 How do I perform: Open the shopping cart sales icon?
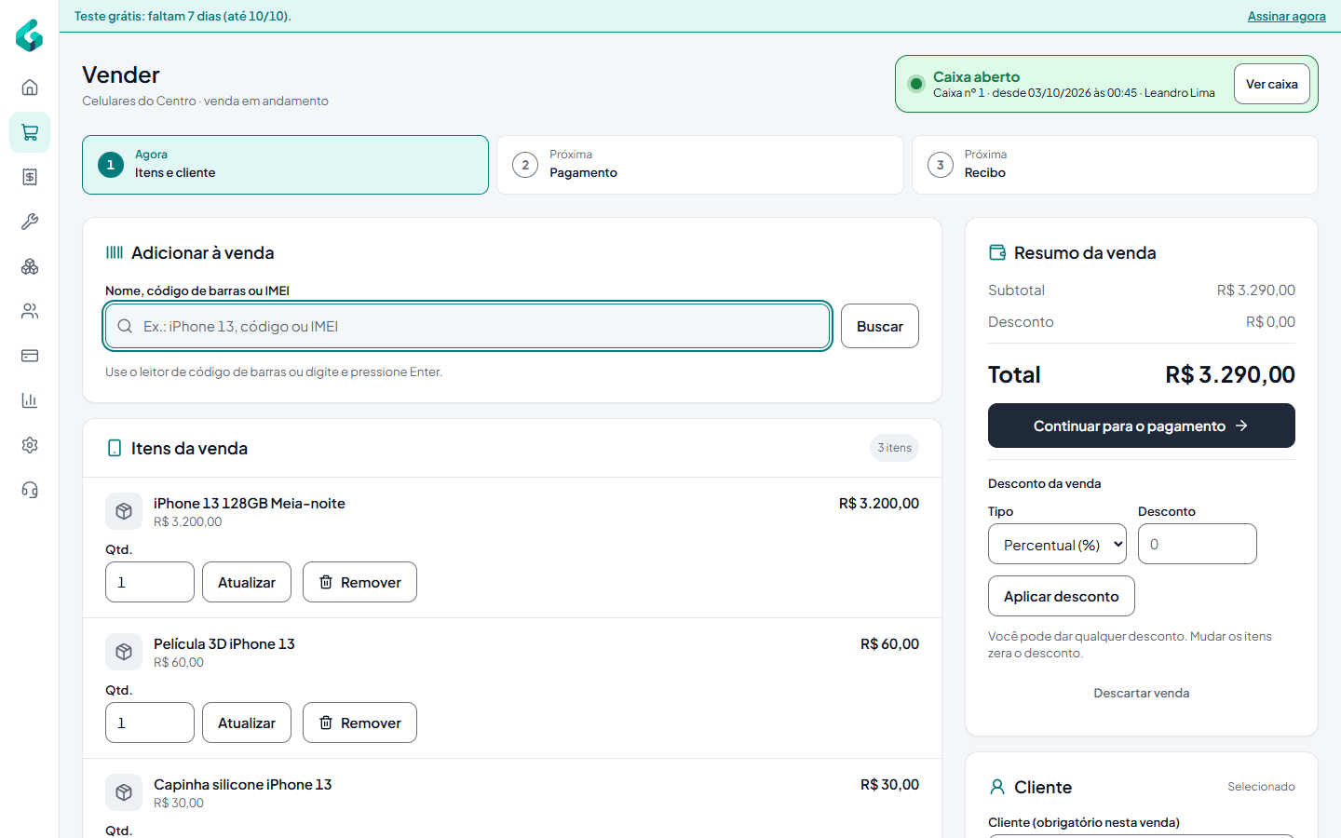point(30,132)
